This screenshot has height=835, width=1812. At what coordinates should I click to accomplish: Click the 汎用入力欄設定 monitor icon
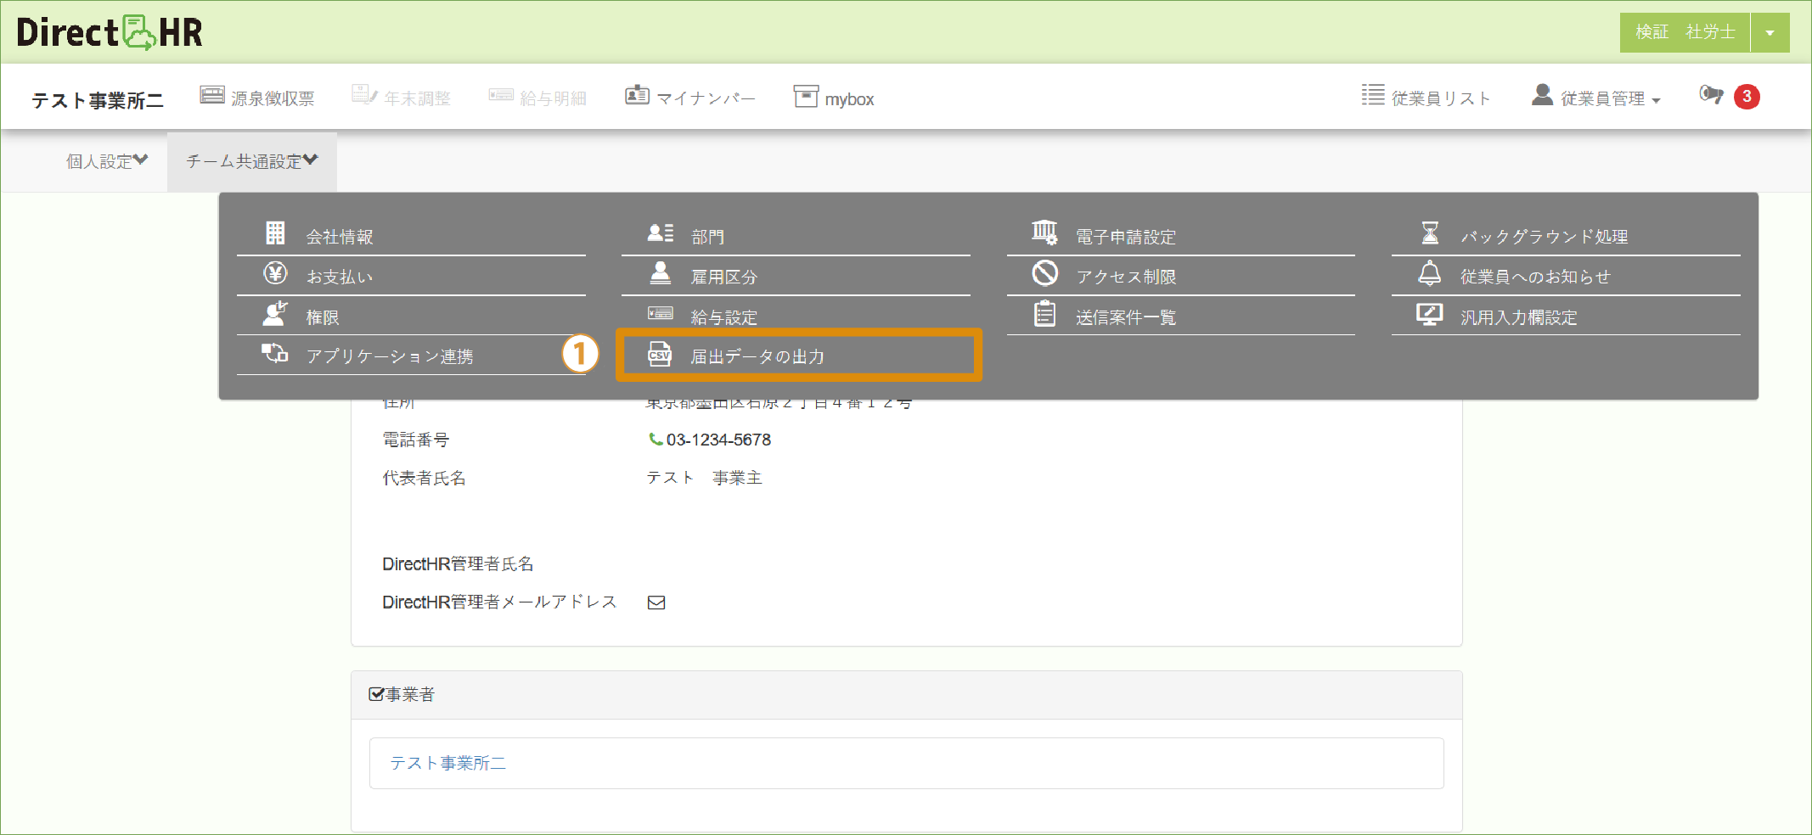point(1430,314)
